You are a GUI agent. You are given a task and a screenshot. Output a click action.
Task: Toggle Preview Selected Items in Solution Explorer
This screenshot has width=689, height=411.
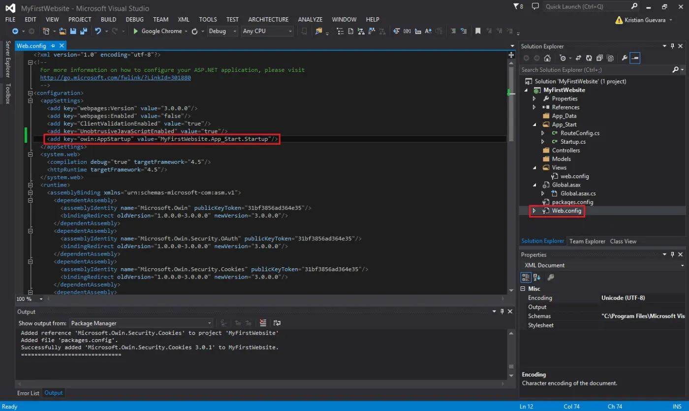click(635, 58)
